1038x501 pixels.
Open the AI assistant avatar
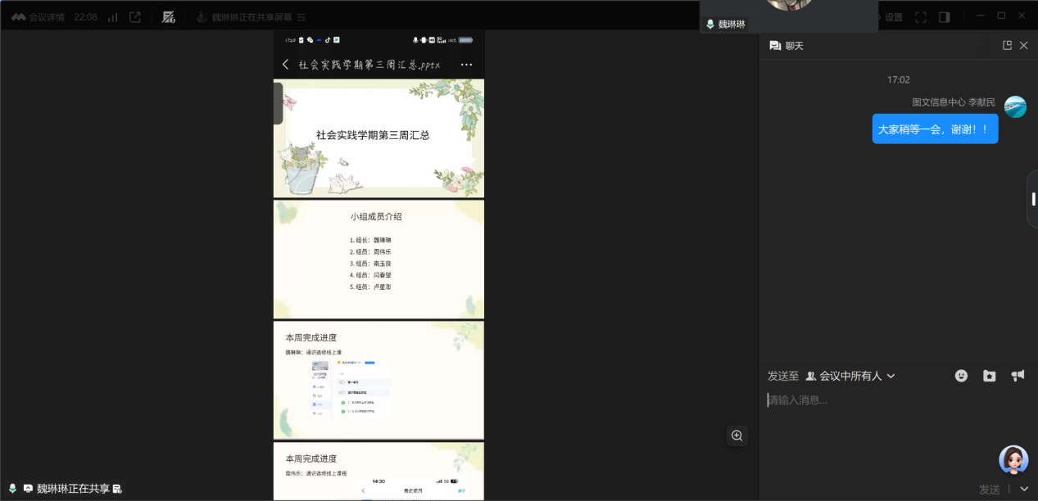tap(1013, 460)
